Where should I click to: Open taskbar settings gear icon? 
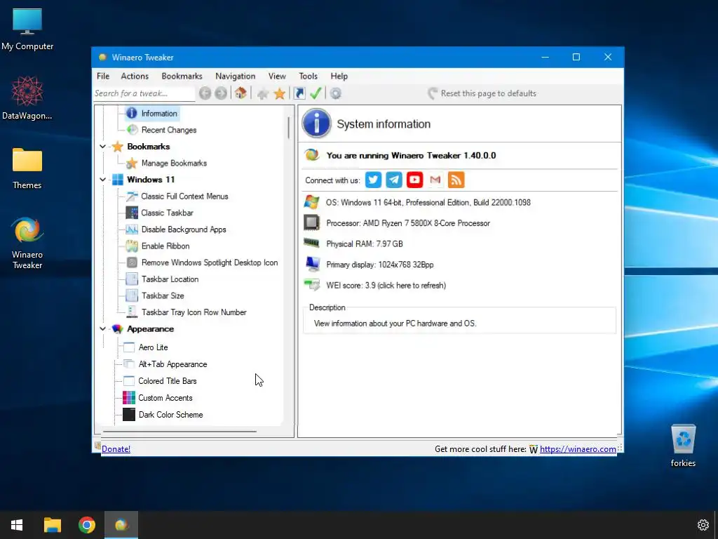703,525
